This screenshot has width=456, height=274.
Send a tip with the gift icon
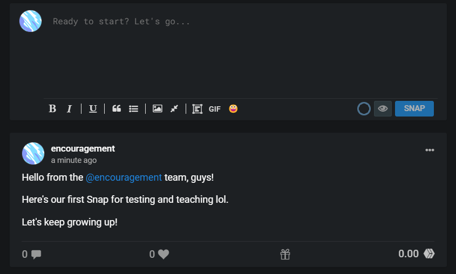[285, 254]
